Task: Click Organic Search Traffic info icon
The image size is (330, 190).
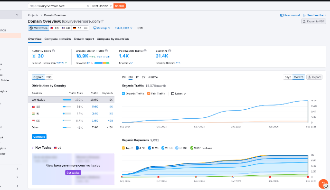Action: [106, 51]
